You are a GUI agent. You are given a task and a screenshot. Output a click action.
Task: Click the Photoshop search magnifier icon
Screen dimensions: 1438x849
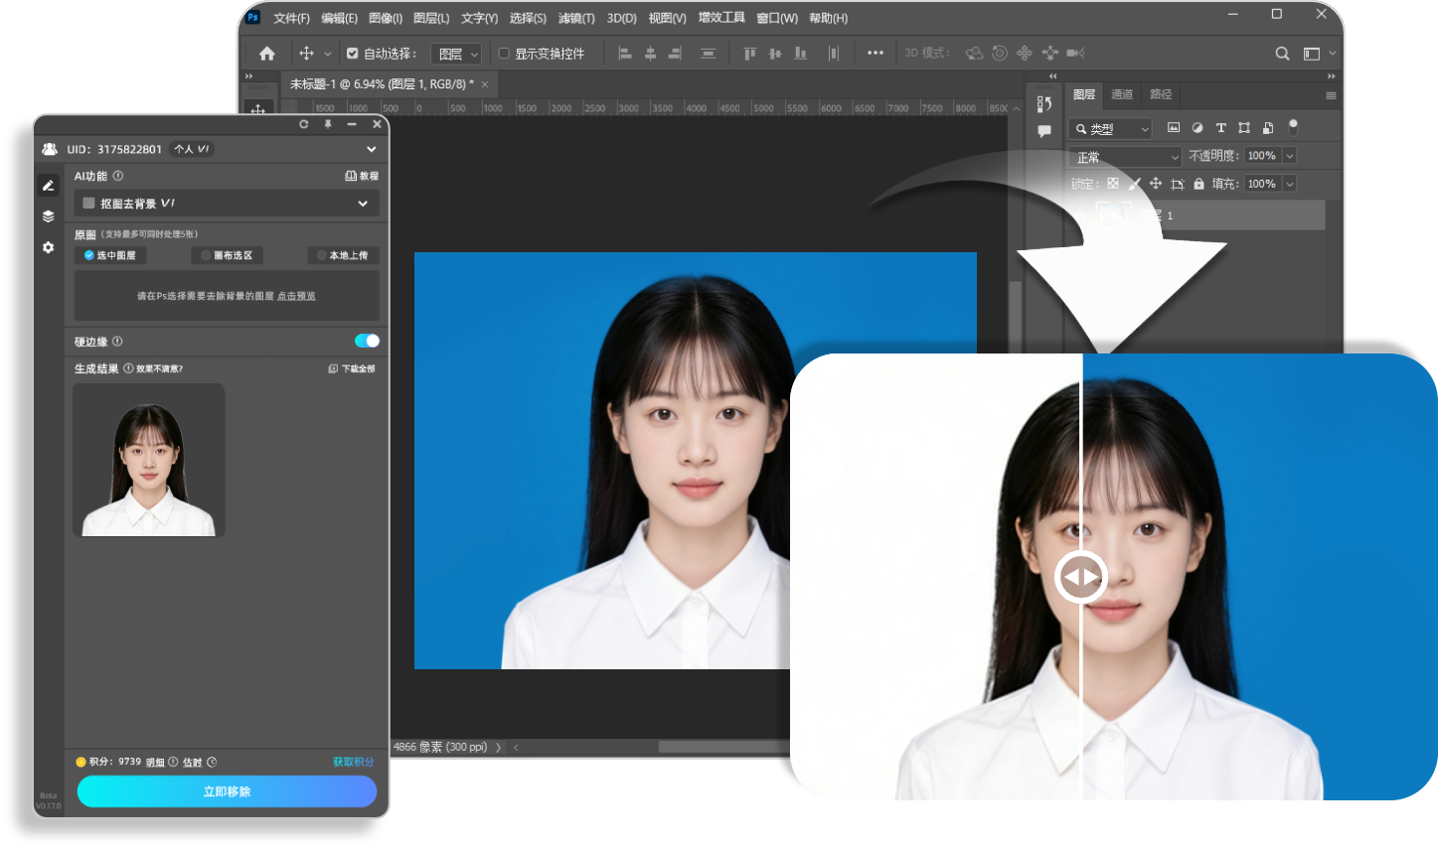(x=1282, y=54)
